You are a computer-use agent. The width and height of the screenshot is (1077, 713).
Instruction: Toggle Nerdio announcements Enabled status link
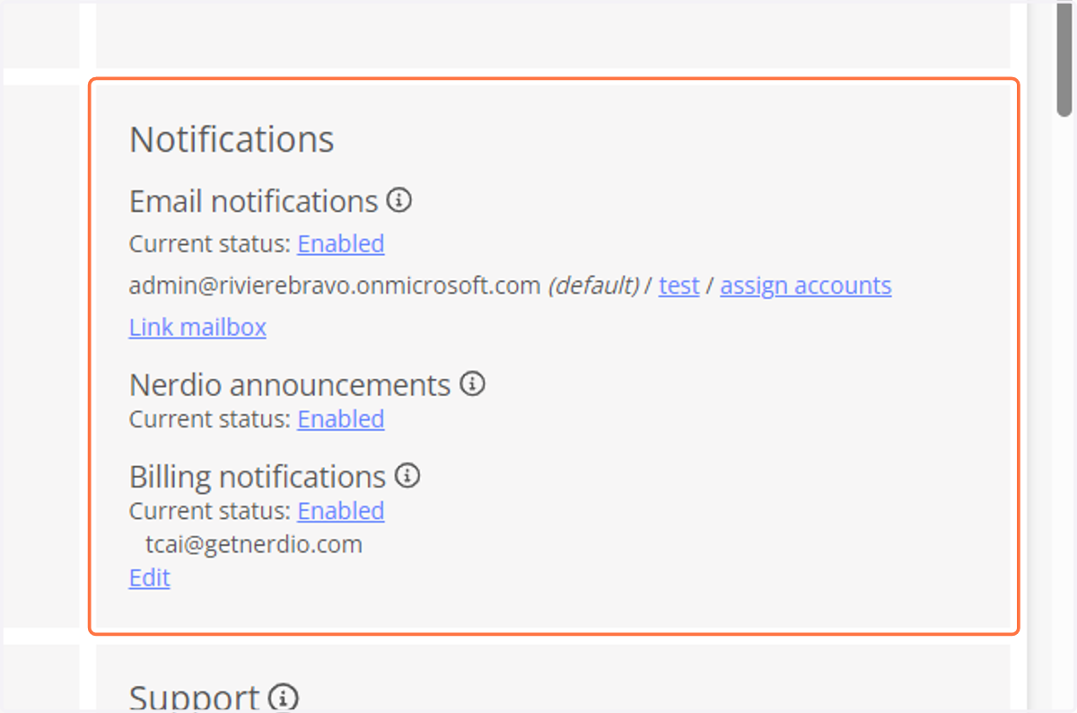tap(341, 419)
